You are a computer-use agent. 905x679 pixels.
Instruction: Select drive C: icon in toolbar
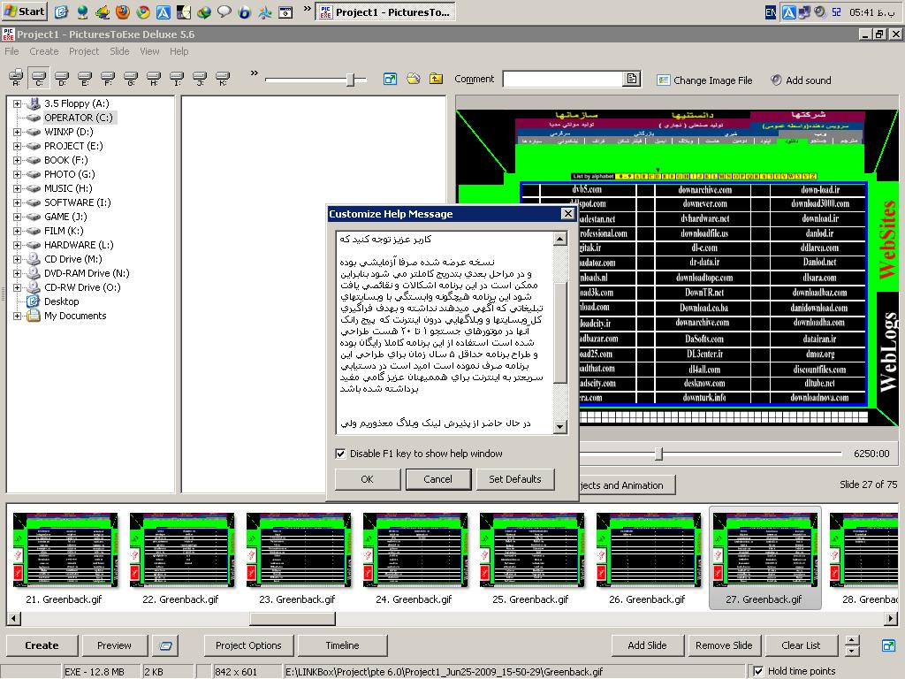pos(39,78)
